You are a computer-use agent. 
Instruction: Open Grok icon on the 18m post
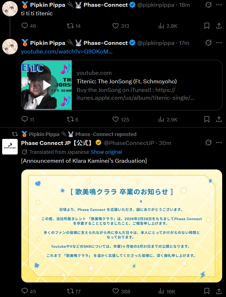click(208, 5)
